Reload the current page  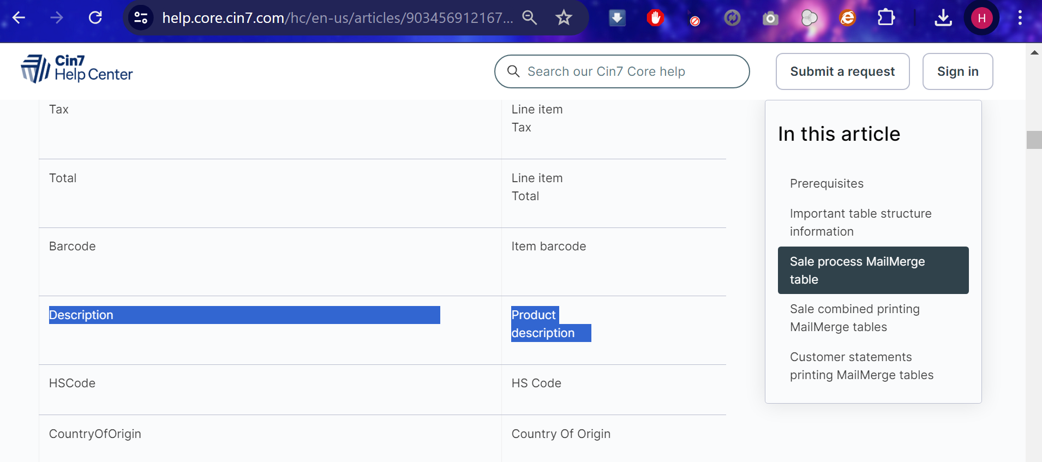95,18
